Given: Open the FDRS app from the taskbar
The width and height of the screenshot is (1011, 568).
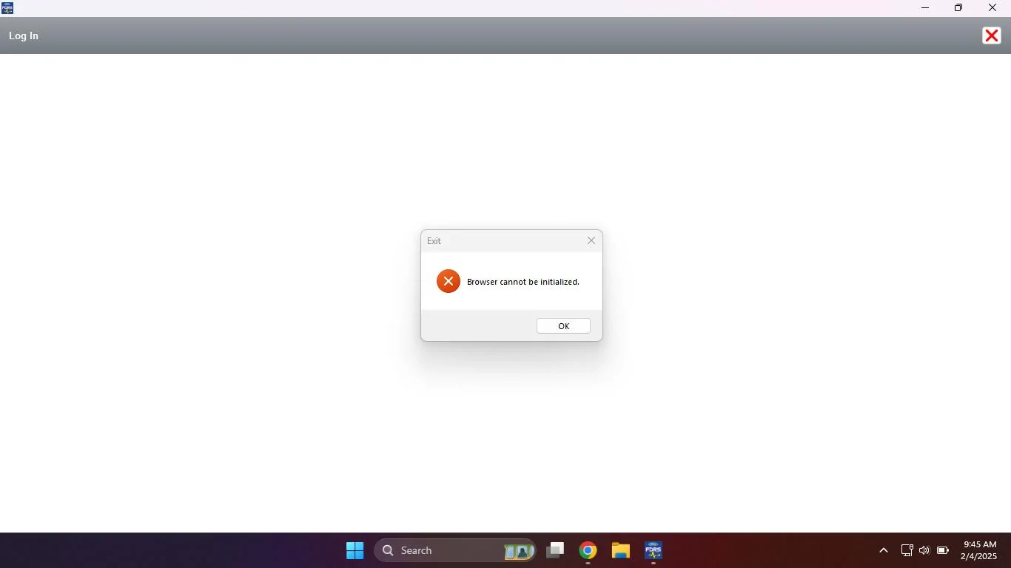Looking at the screenshot, I should coord(653,550).
